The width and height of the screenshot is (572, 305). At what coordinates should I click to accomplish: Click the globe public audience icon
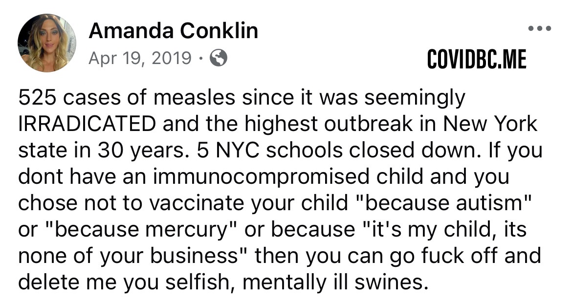(x=218, y=59)
